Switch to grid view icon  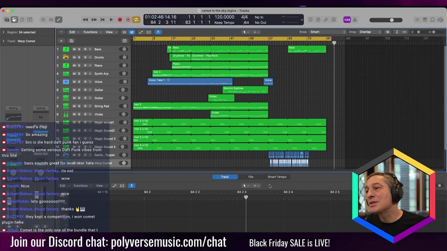tap(124, 32)
